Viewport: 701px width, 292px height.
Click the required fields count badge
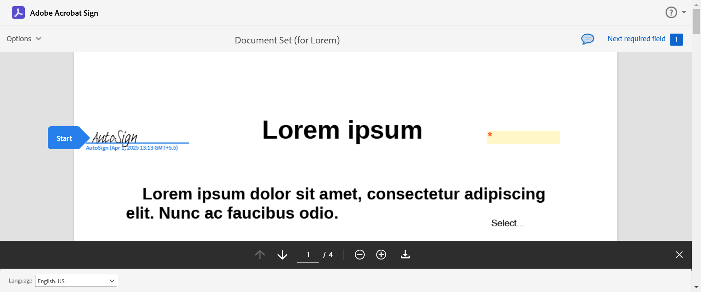[677, 39]
